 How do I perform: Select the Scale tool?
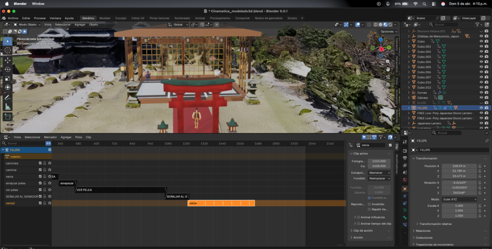[x=8, y=79]
